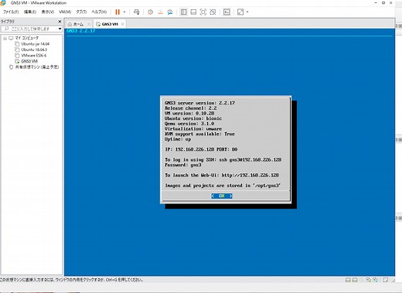Viewport: 402px width, 293px height.
Task: Close the GNS3 VM tab
Action: click(123, 24)
